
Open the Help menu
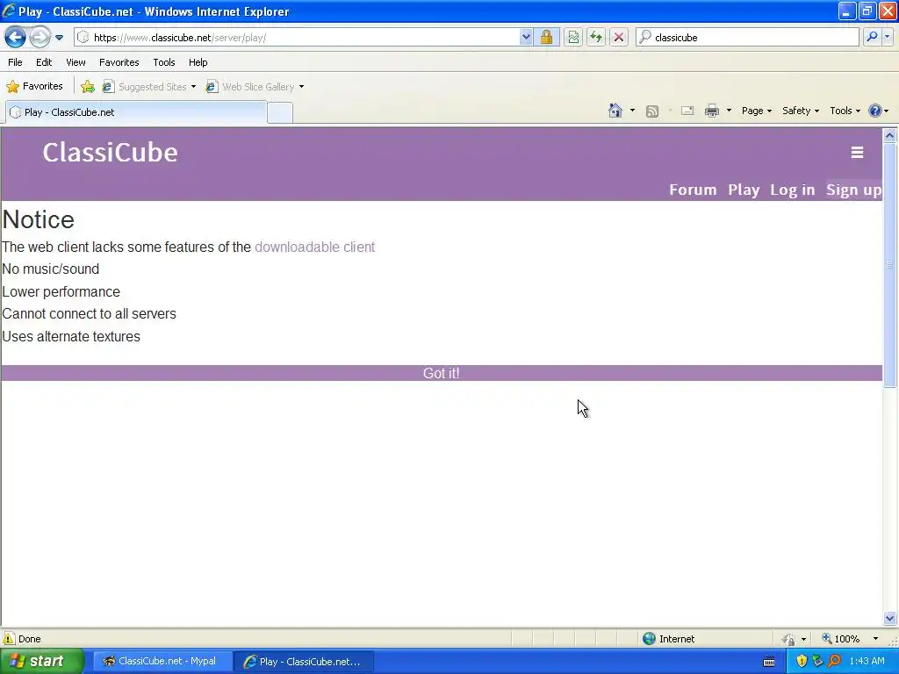198,62
